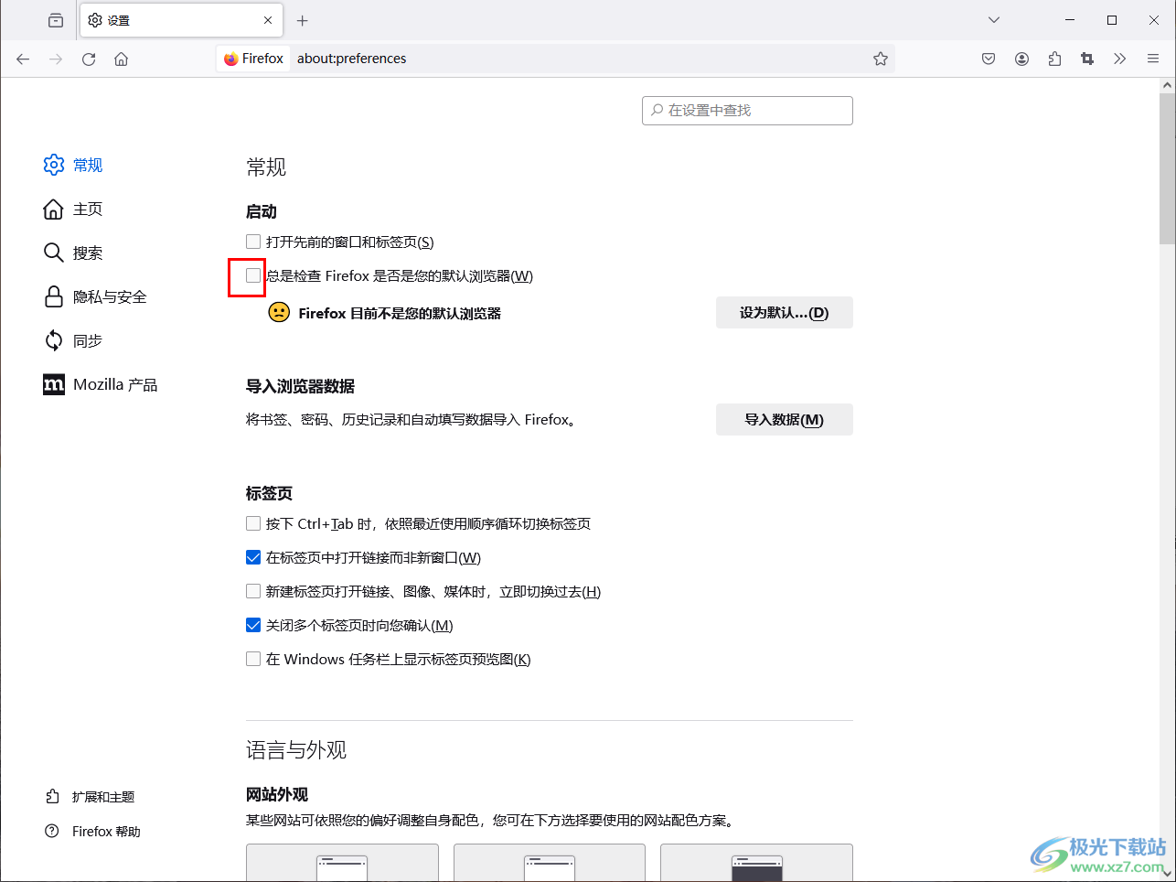Click the 常规 gear icon in sidebar

[x=54, y=165]
